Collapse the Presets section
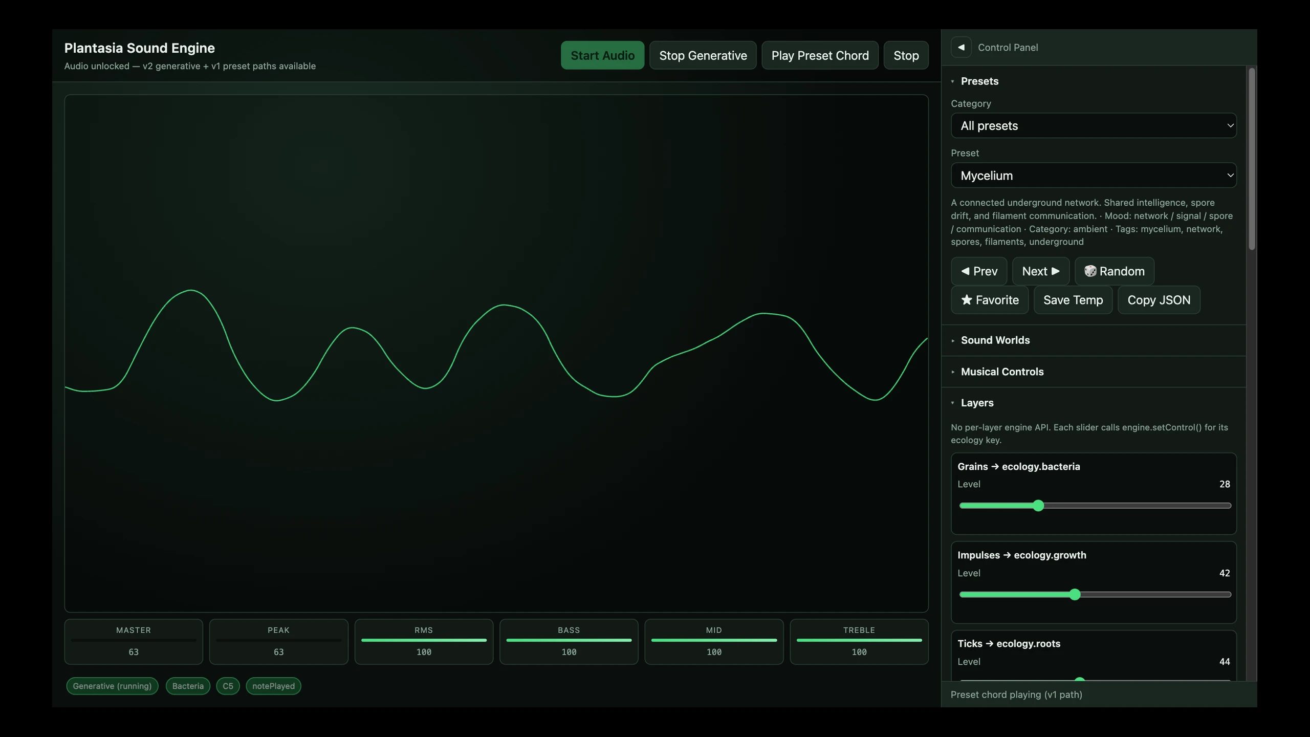The width and height of the screenshot is (1310, 737). click(x=979, y=81)
